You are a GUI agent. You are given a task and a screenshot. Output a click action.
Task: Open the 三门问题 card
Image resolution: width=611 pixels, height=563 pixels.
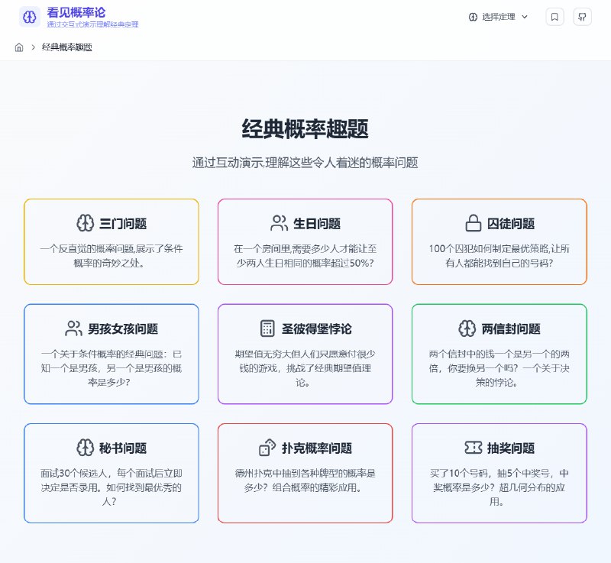111,241
